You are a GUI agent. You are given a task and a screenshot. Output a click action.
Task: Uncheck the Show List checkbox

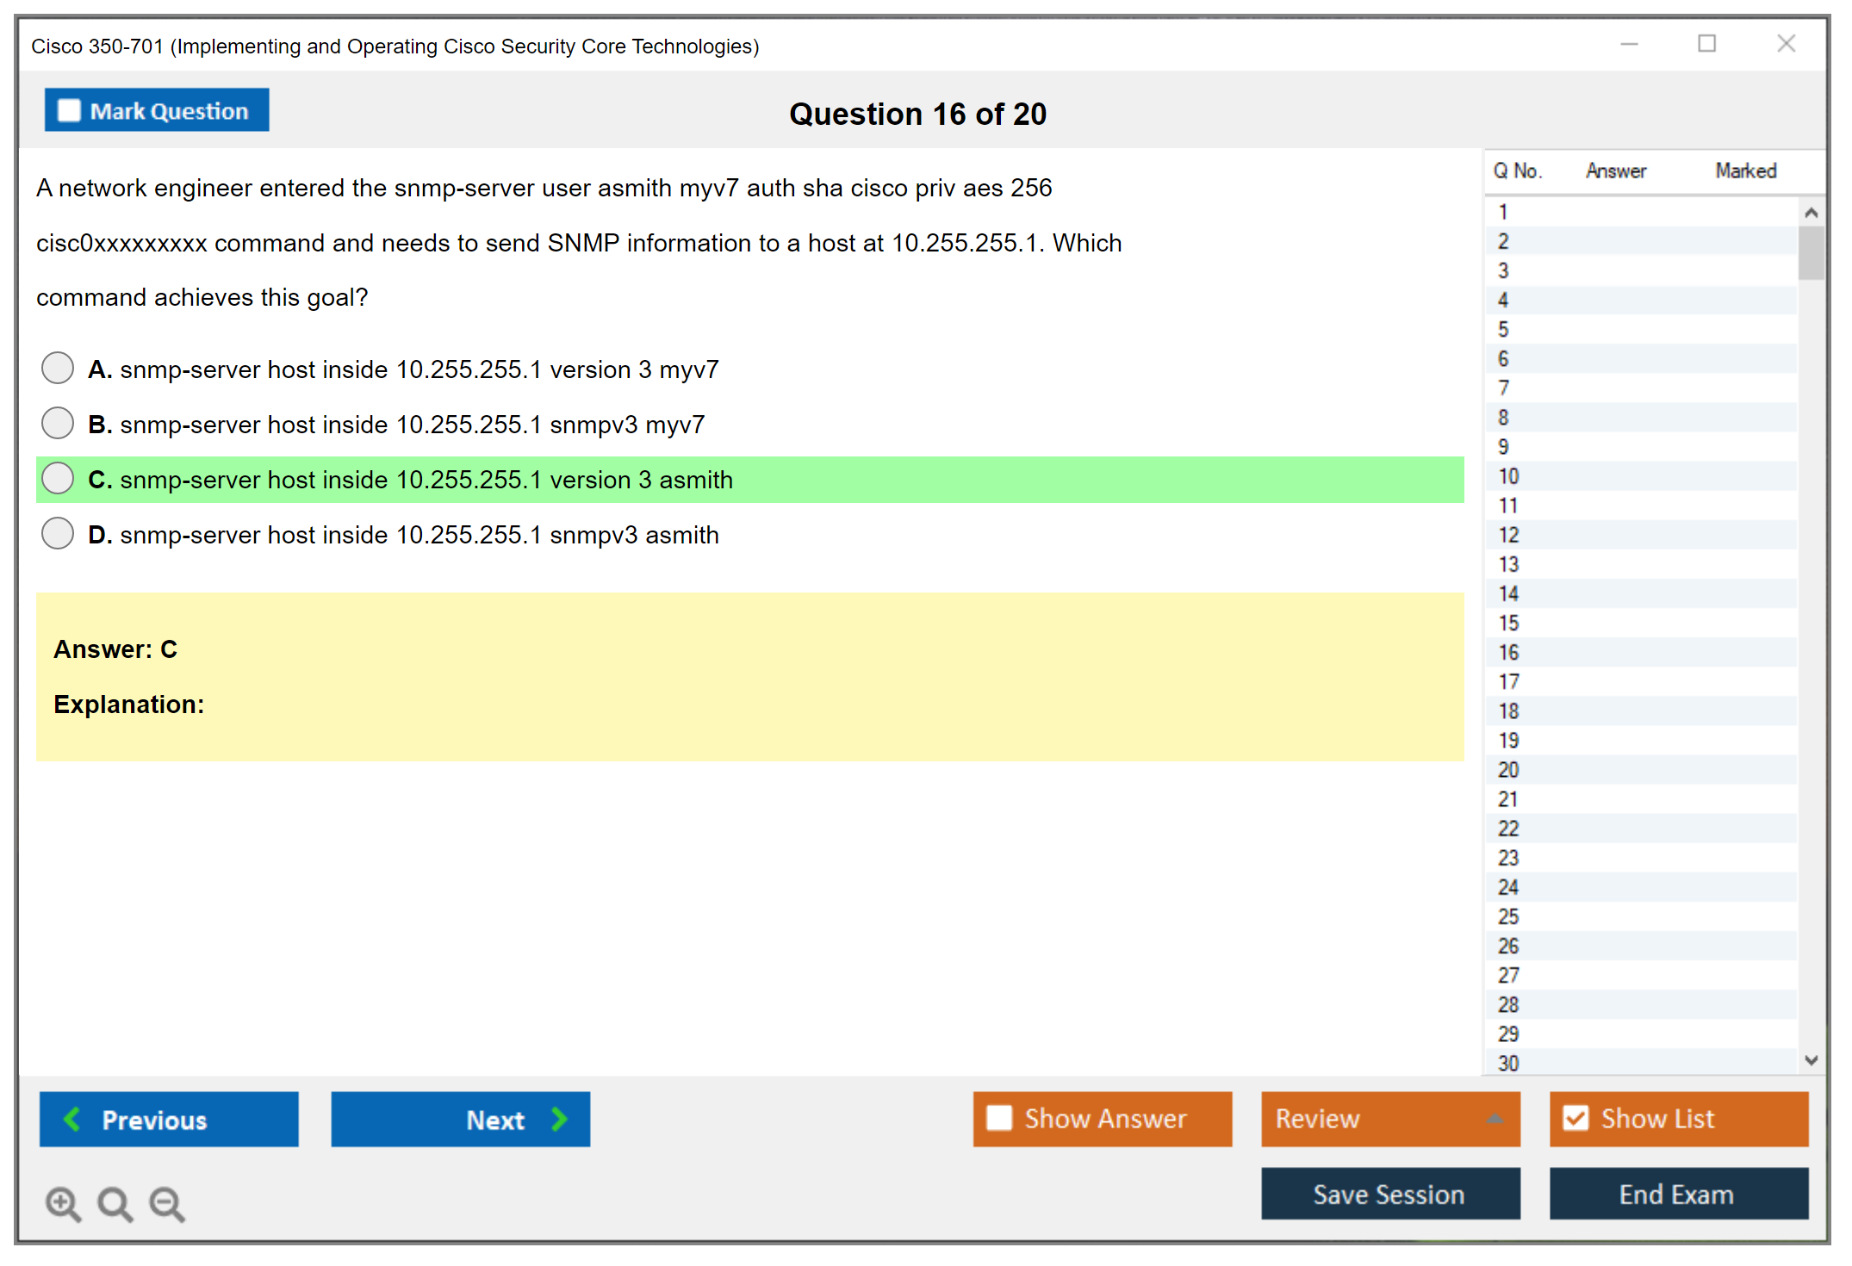coord(1575,1118)
